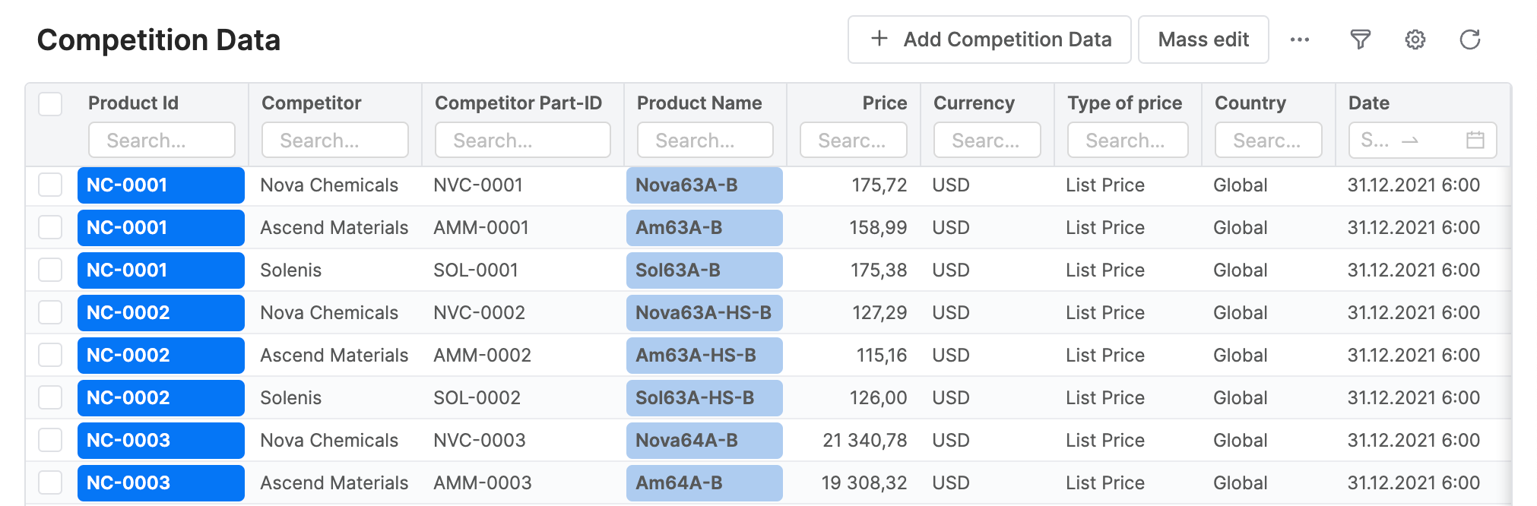Open calendar icon in Date filter
Screen dimensions: 1537x506
[1475, 140]
